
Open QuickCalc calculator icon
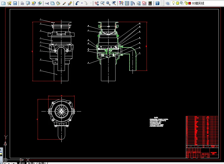click(150, 3)
